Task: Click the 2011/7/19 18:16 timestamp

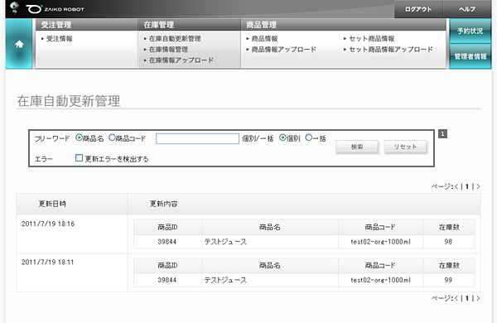Action: [48, 224]
